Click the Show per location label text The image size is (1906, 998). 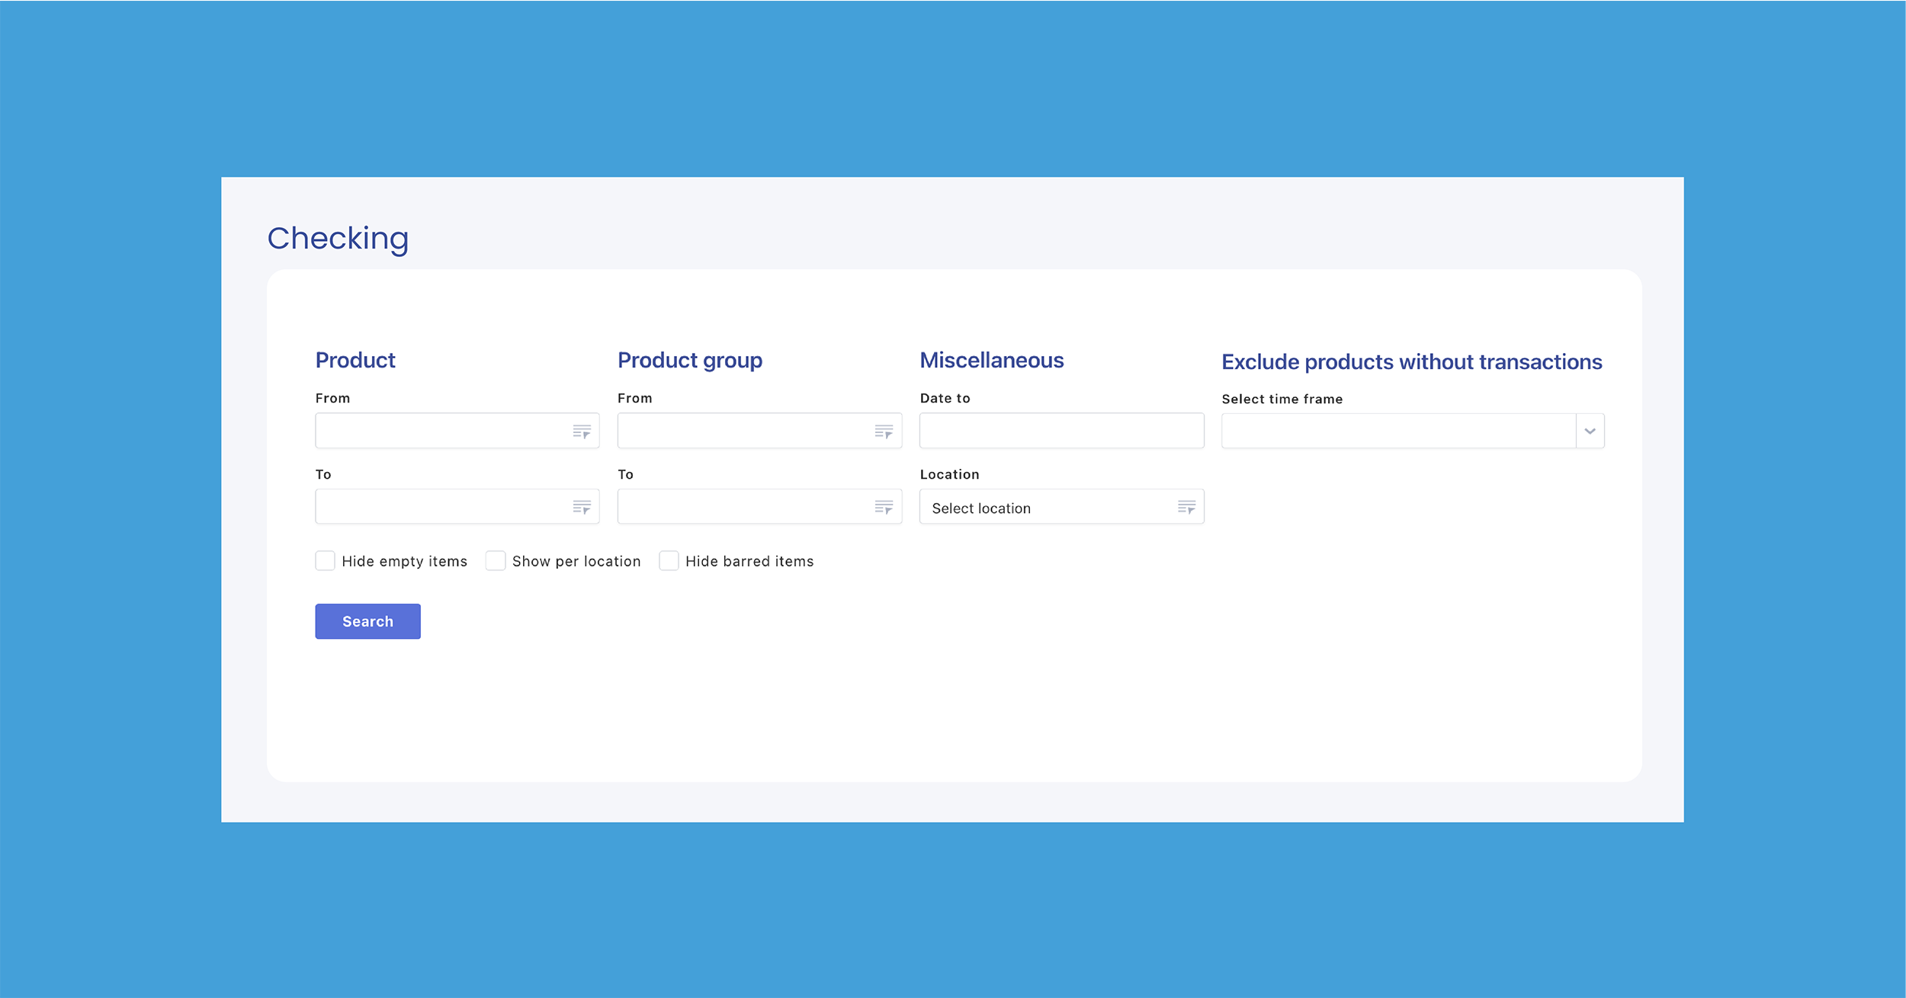[576, 562]
